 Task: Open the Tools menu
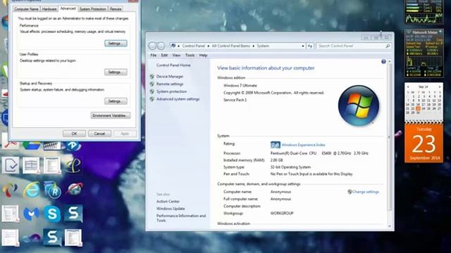[x=190, y=55]
